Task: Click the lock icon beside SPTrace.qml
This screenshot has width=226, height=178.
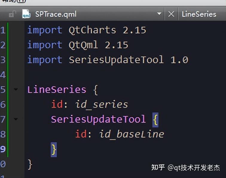Action: point(12,14)
